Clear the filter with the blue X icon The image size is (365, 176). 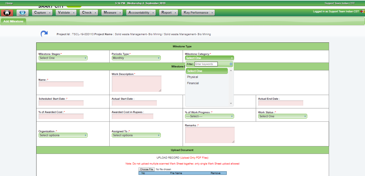[231, 64]
